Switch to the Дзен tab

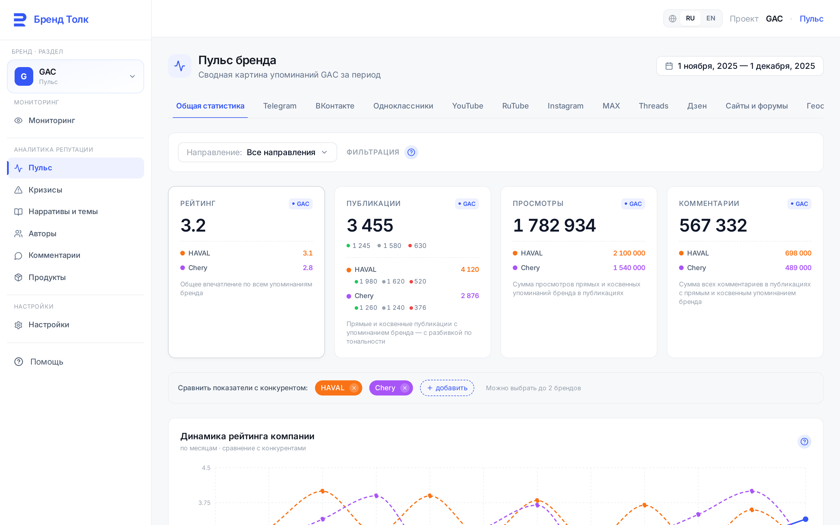coord(697,106)
